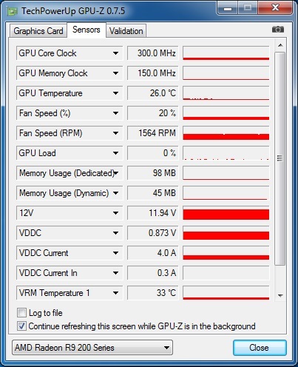The width and height of the screenshot is (298, 367).
Task: Expand the GPU Temperature sensor dropdown
Action: (115, 93)
